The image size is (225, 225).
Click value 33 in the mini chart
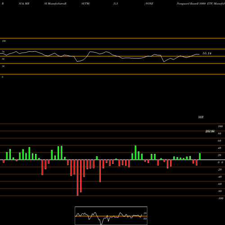pyautogui.click(x=145, y=219)
